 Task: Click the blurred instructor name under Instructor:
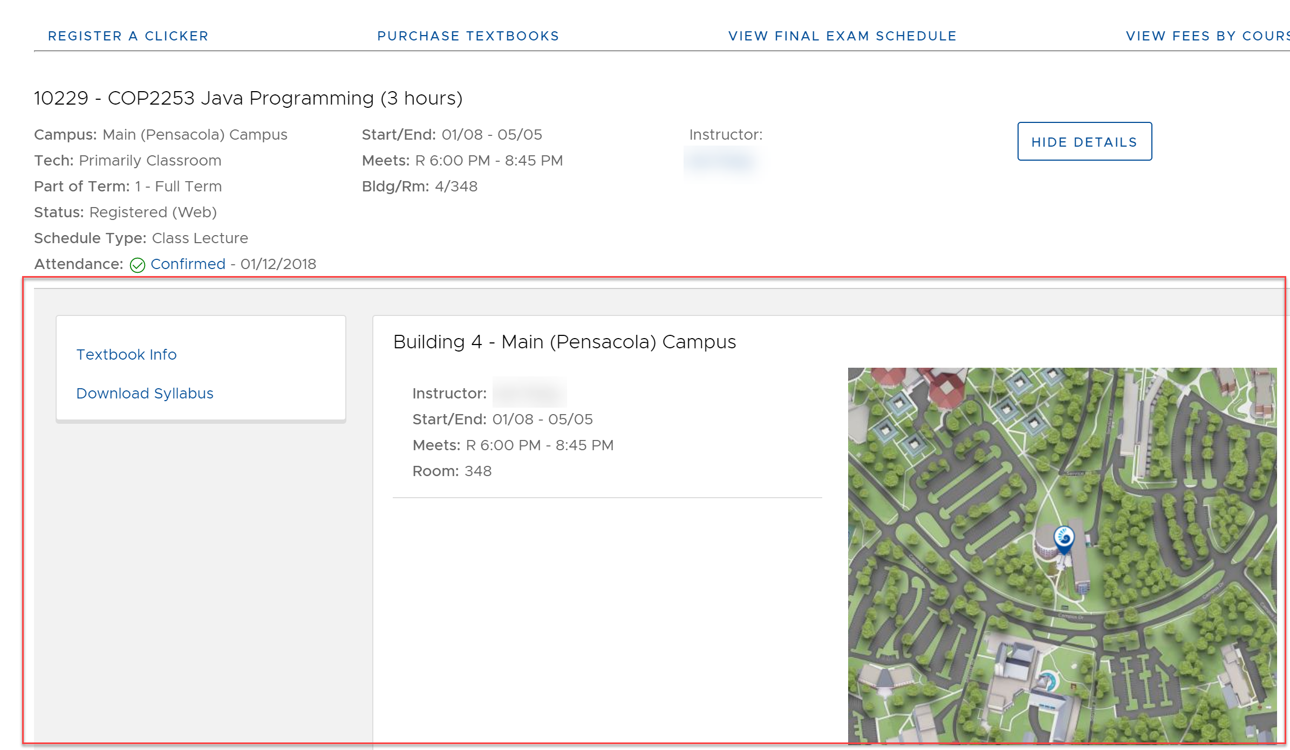722,161
